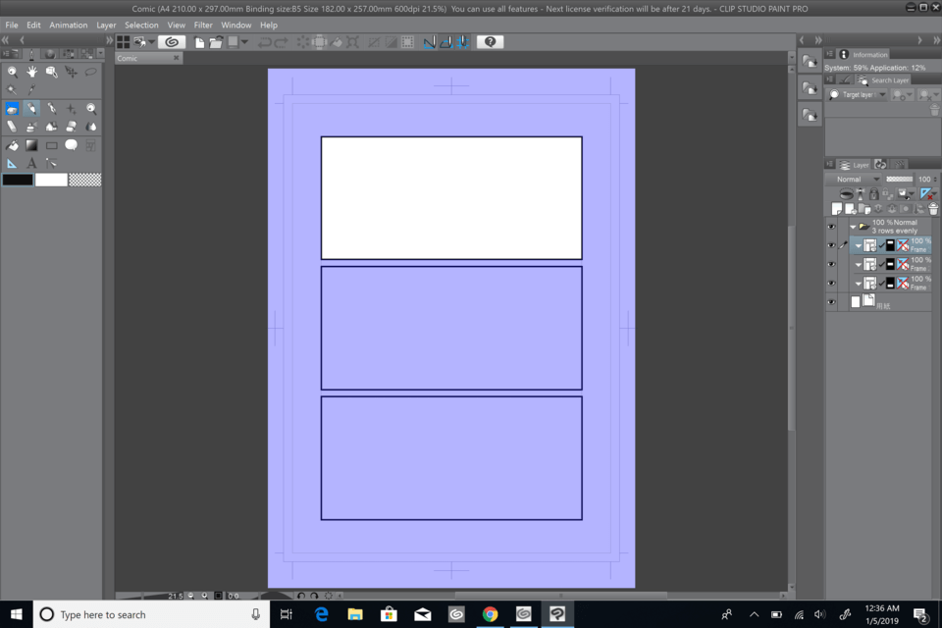Open the Animation menu
942x628 pixels.
69,25
